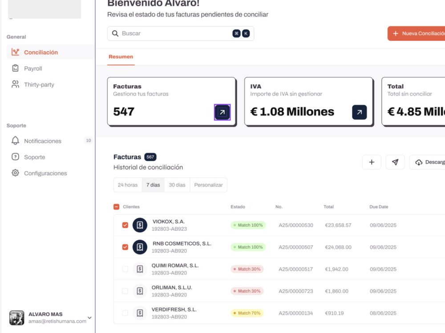This screenshot has width=445, height=333.
Task: Uncheck the VIOKOX, S.A. row checkbox
Action: coord(125,225)
